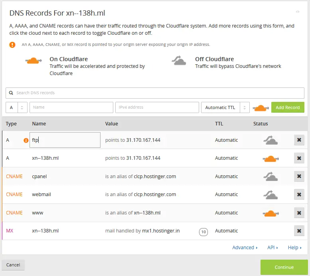Focus the new record Name field

point(71,107)
